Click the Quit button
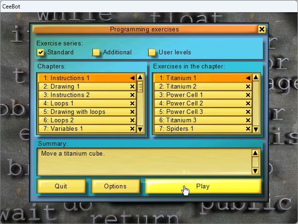This screenshot has width=298, height=224. click(x=61, y=186)
